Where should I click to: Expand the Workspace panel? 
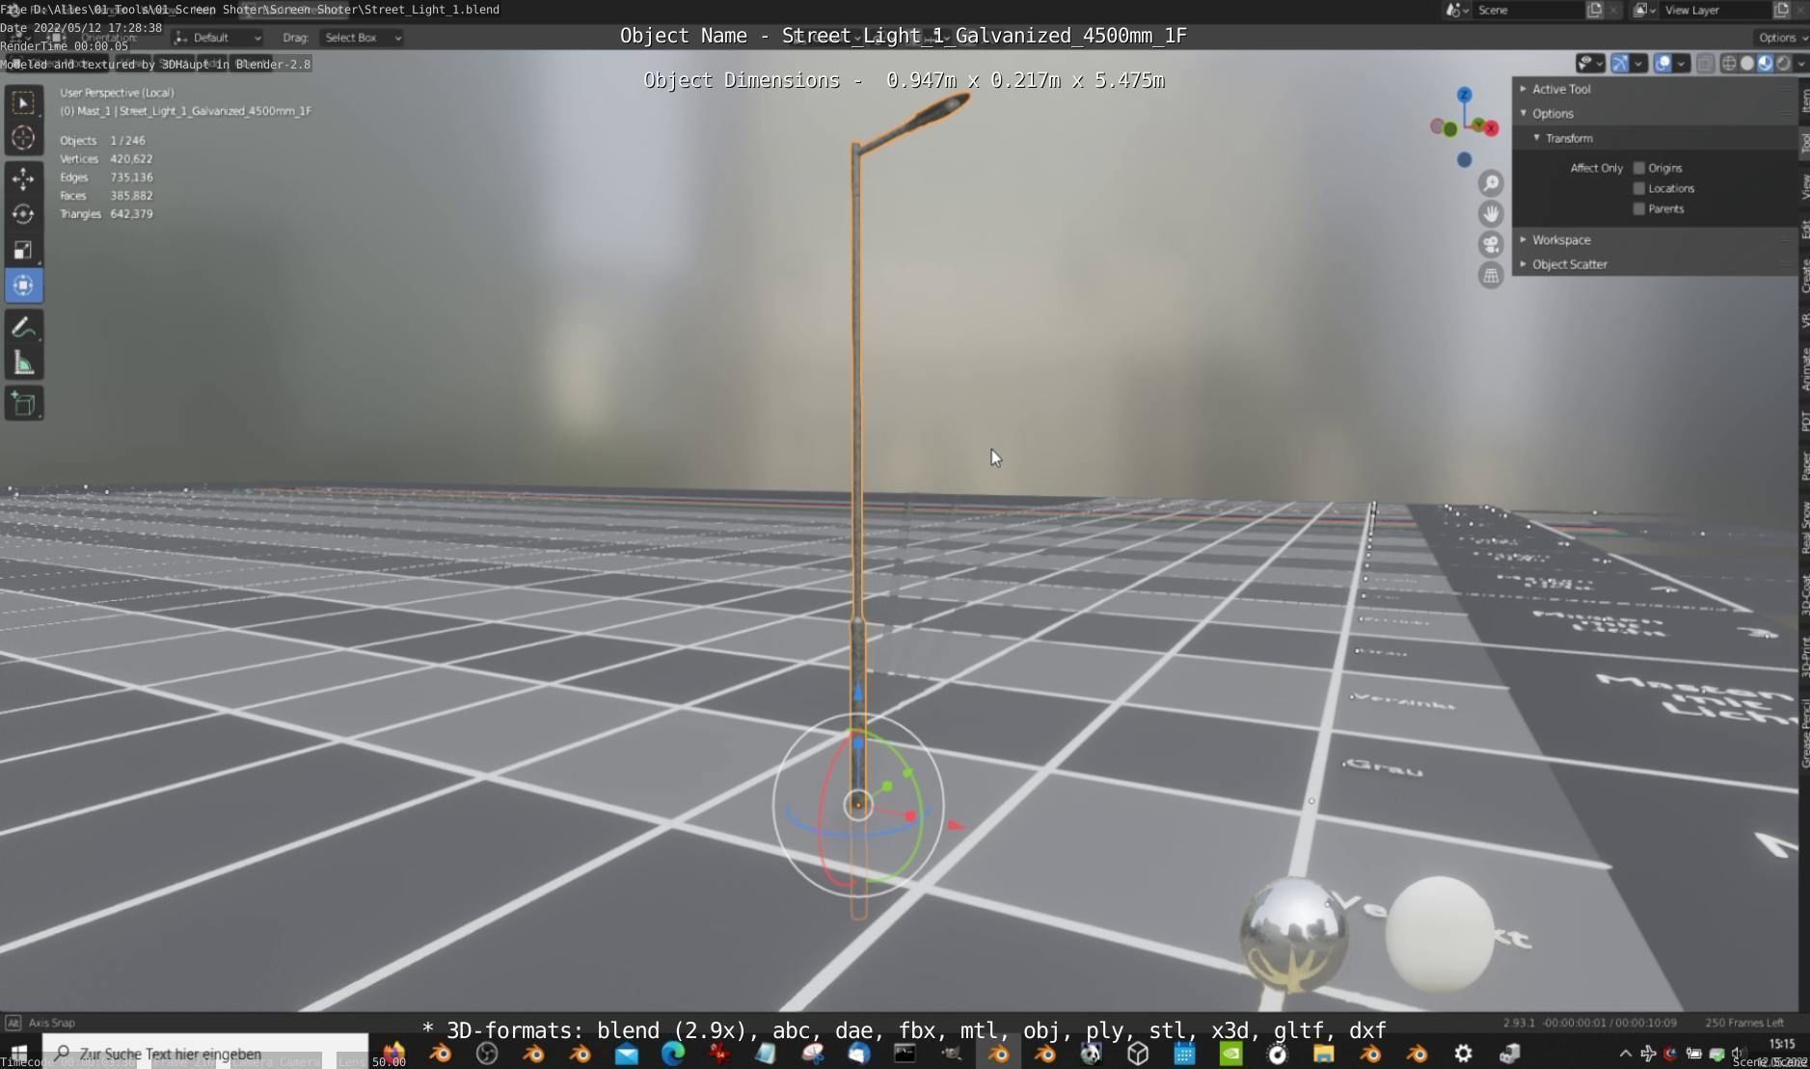[1654, 240]
